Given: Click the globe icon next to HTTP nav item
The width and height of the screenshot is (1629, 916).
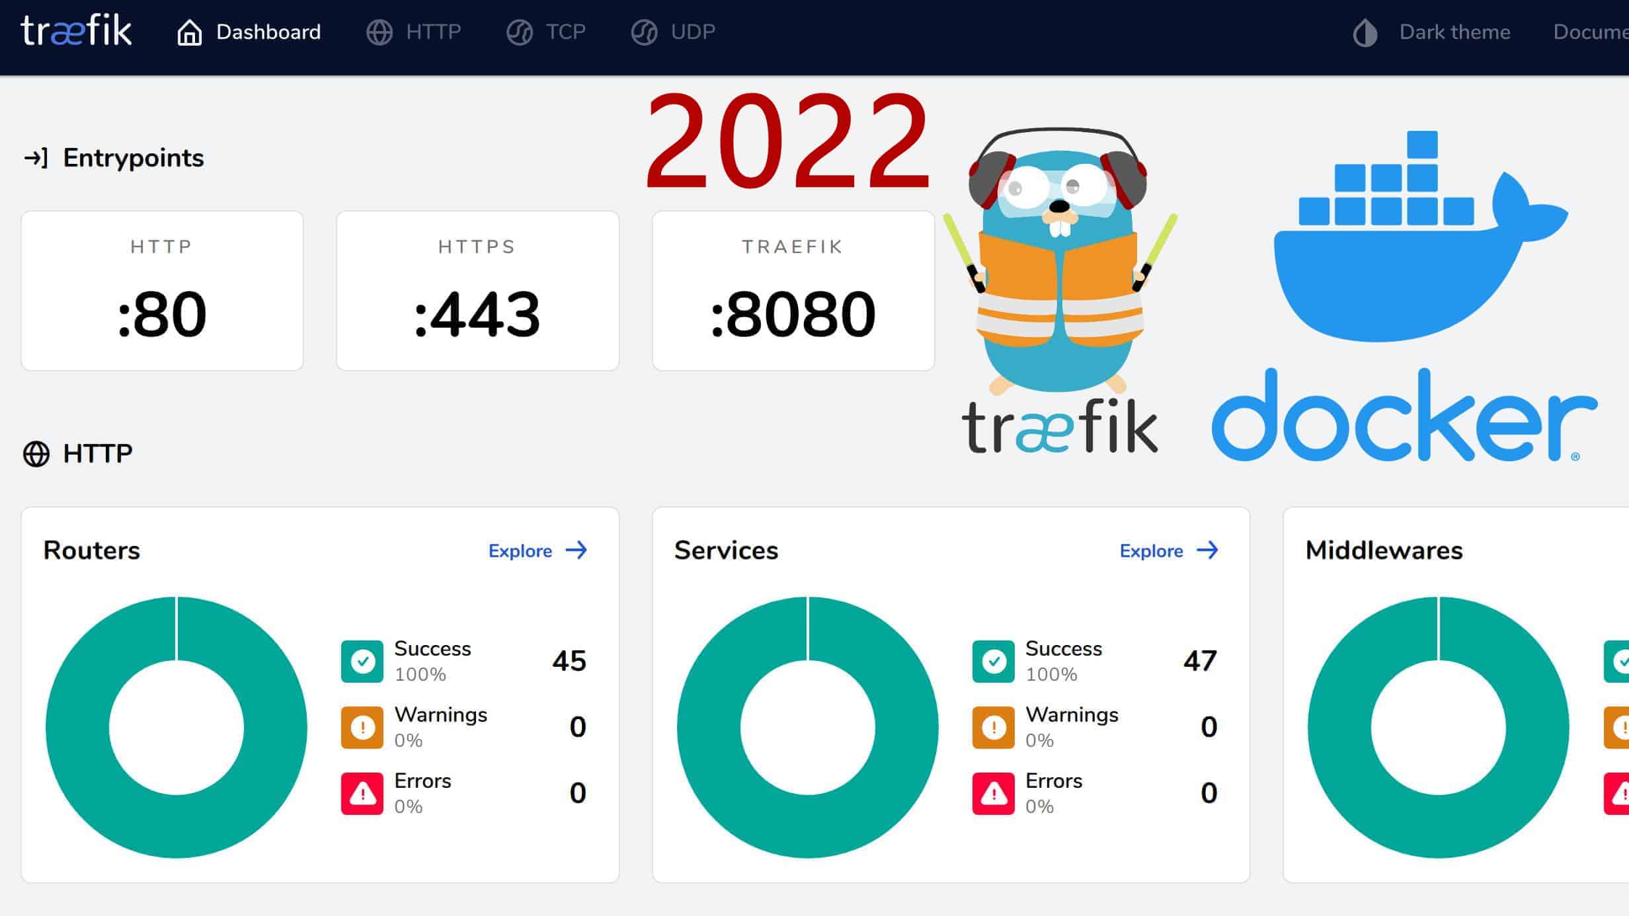Looking at the screenshot, I should pos(379,31).
